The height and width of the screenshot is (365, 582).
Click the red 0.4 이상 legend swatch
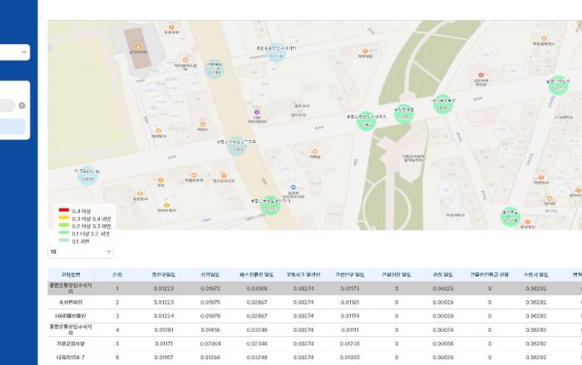62,212
